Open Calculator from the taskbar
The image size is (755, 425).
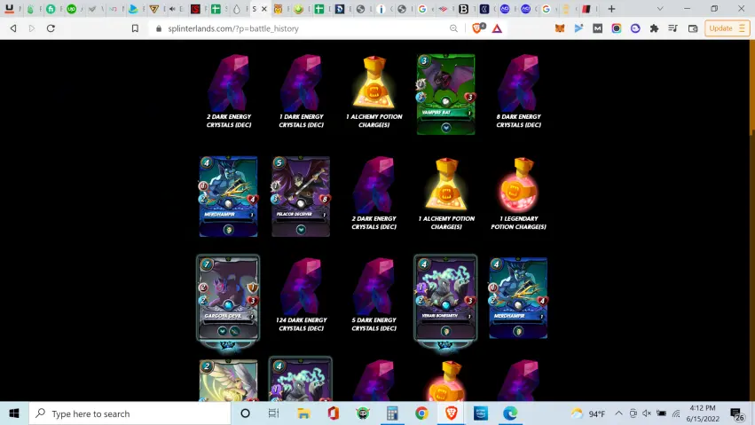(x=392, y=413)
